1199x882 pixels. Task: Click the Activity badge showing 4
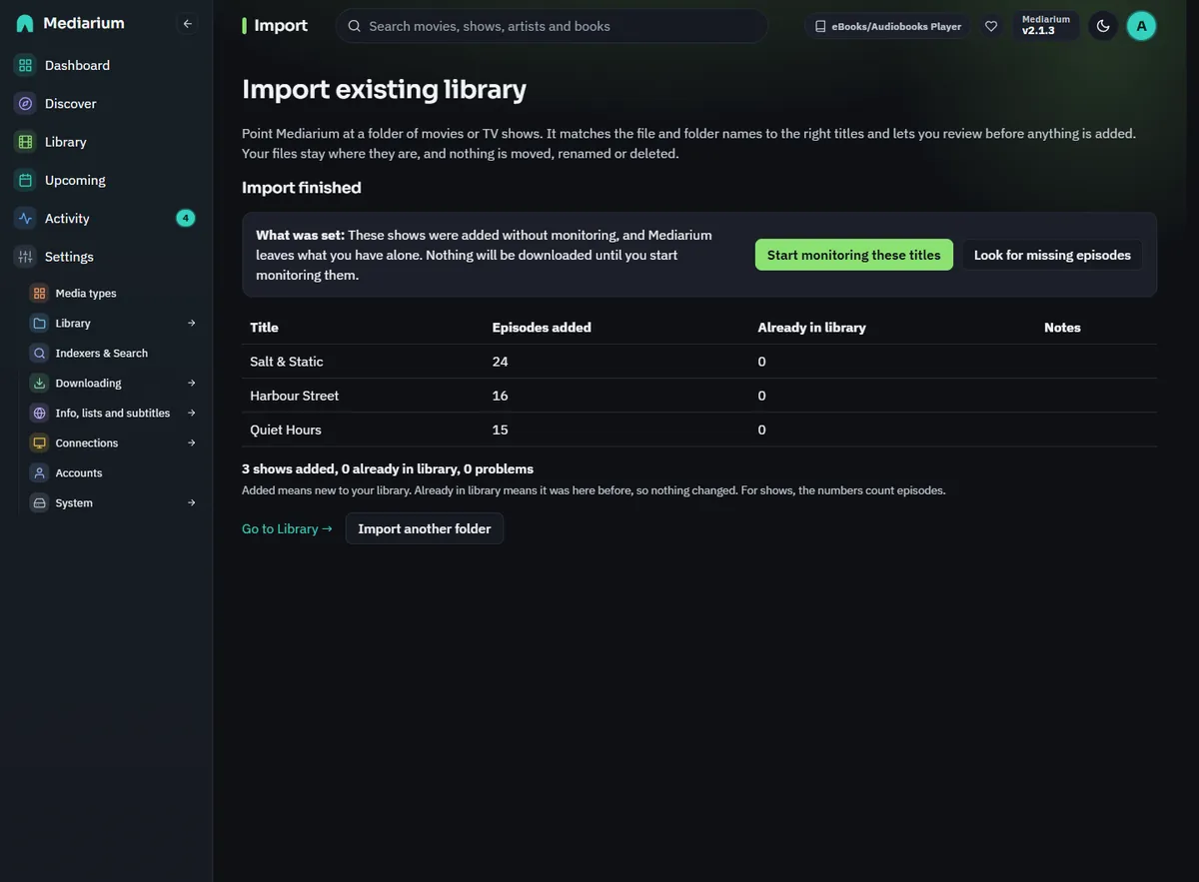coord(186,218)
